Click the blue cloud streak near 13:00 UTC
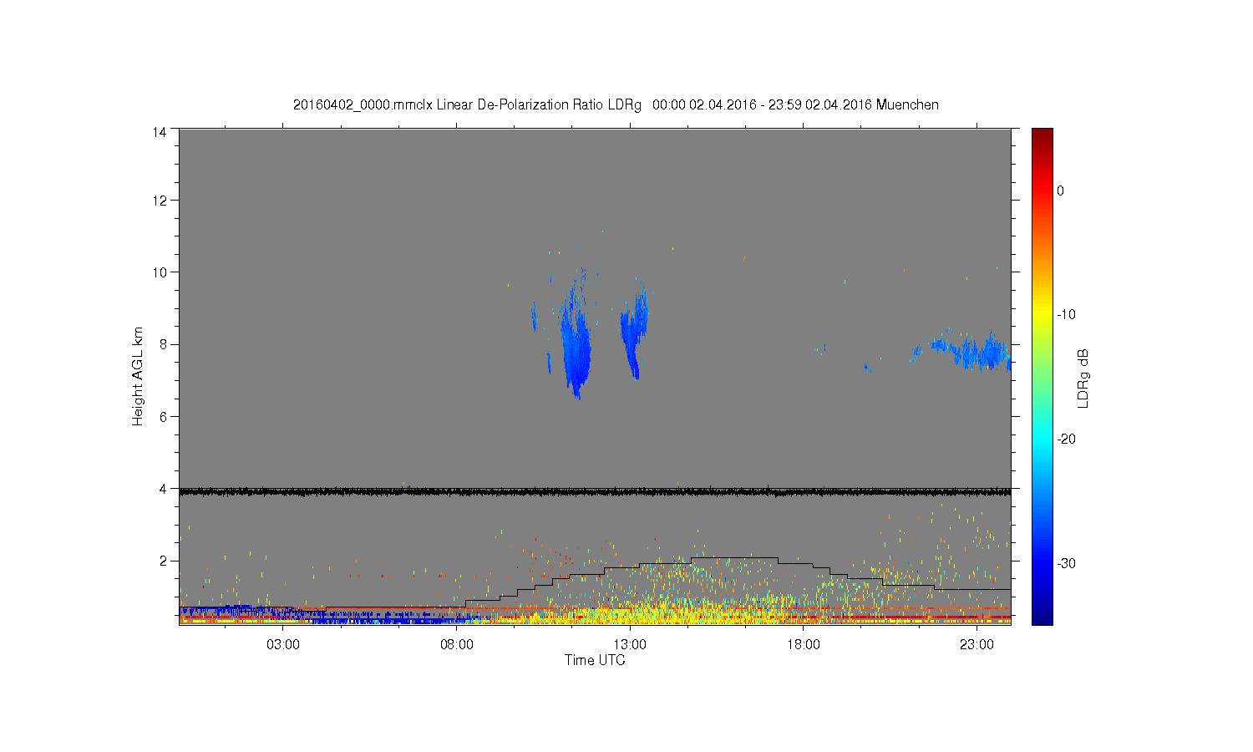Image resolution: width=1253 pixels, height=752 pixels. 635,334
